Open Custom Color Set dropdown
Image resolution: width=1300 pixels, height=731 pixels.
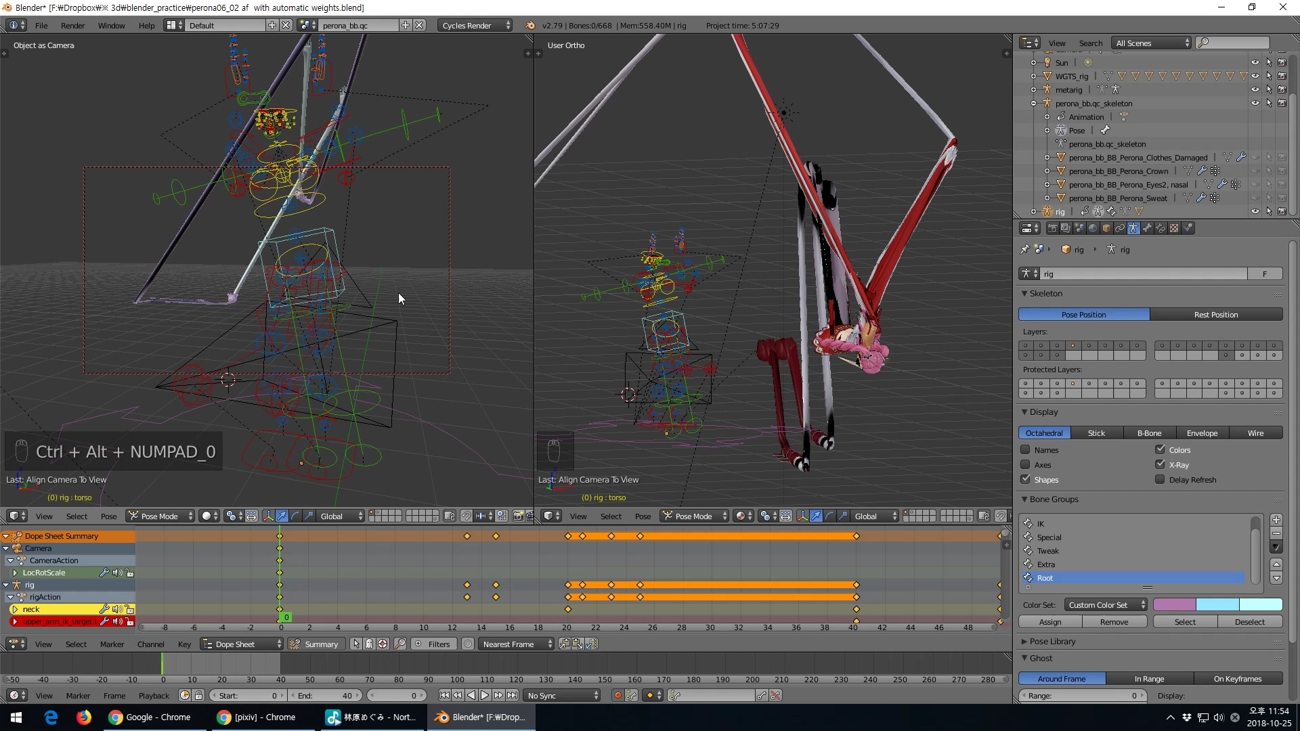click(1106, 604)
